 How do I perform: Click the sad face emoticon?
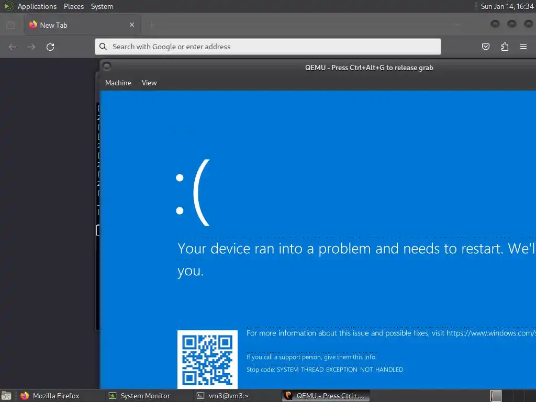coord(193,193)
